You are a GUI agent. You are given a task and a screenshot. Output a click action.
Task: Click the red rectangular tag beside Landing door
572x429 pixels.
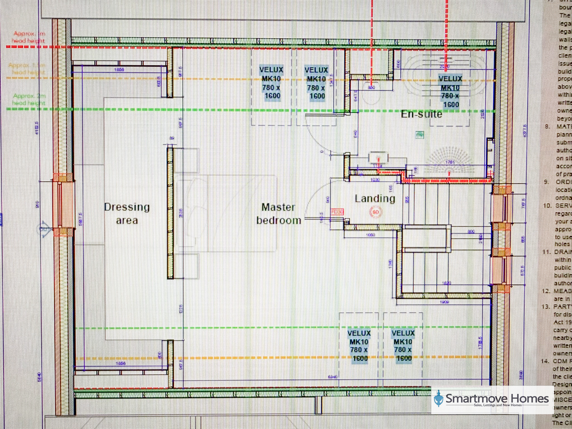[x=337, y=212]
